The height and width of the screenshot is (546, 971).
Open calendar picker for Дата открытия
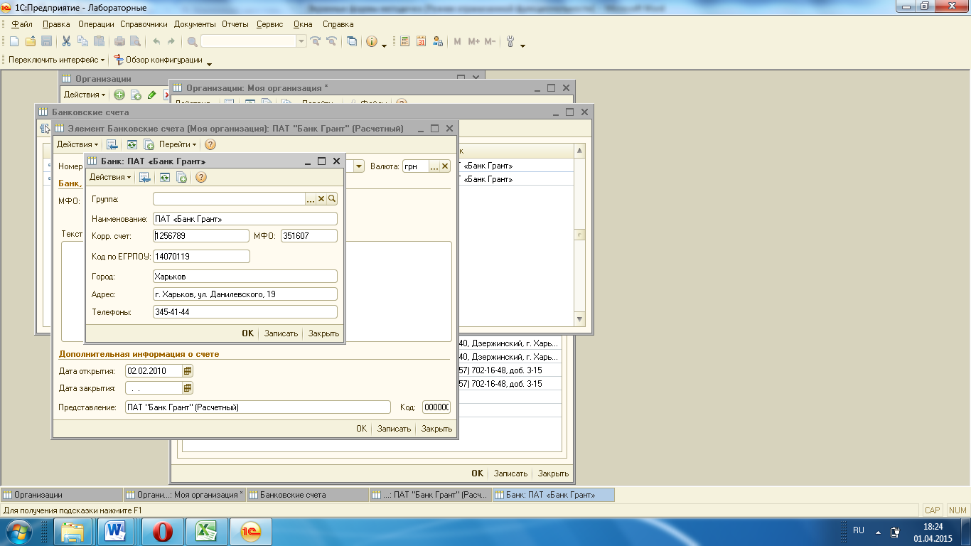tap(188, 370)
